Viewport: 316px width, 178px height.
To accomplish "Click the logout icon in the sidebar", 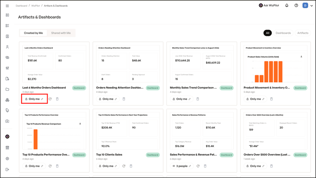I will pos(7,170).
